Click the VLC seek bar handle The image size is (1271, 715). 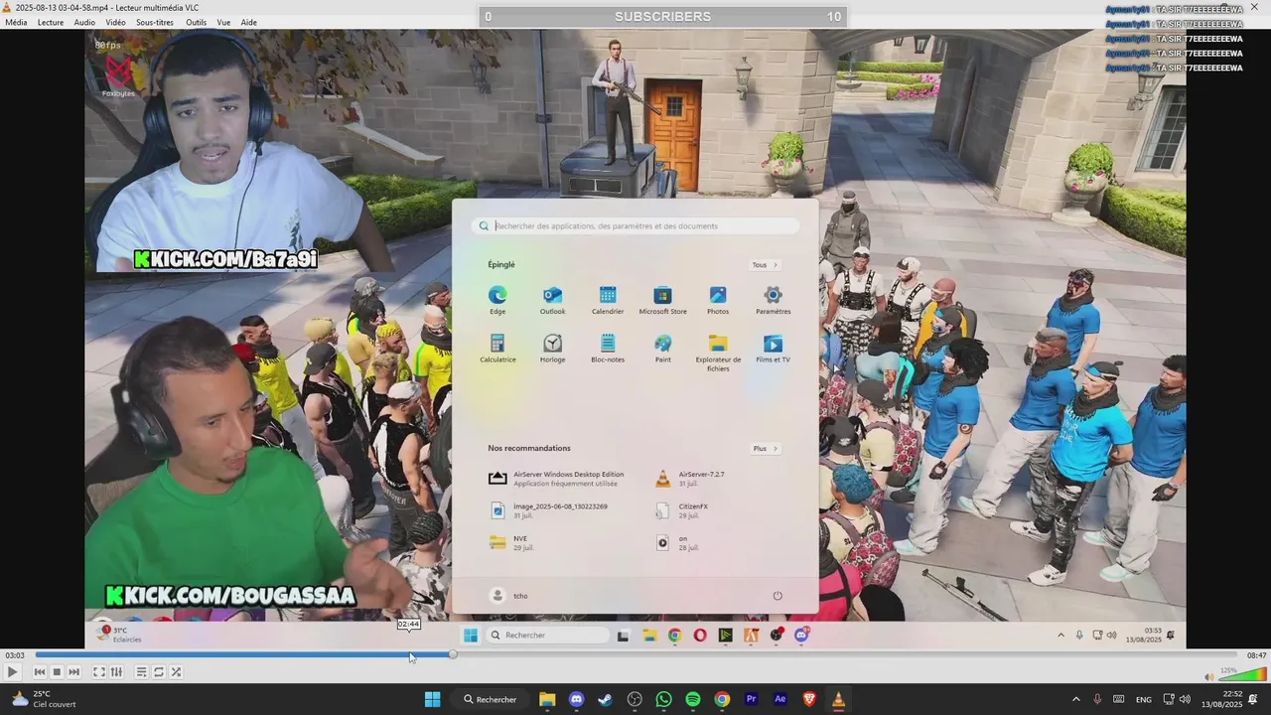(x=453, y=654)
